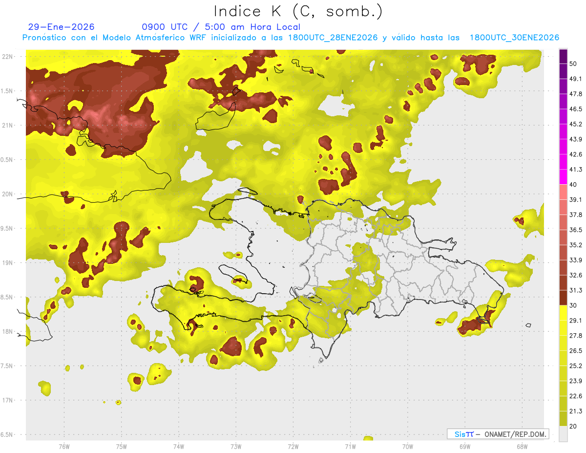The height and width of the screenshot is (453, 586).
Task: Click the '29.1' color scale value
Action: tap(576, 321)
